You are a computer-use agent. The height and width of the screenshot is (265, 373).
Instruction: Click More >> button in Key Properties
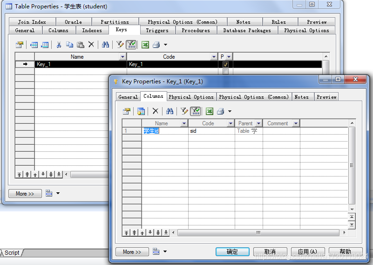[132, 251]
